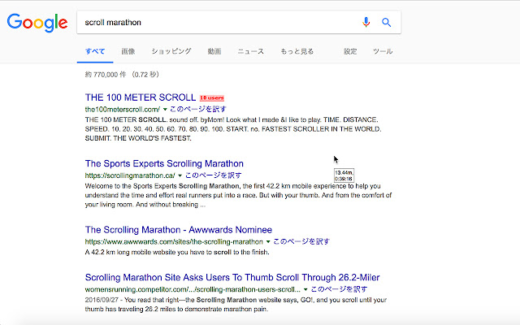Open The Scrolling Marathon - Awwwards Nominee result
Viewport: 520px width, 325px height.
179,230
